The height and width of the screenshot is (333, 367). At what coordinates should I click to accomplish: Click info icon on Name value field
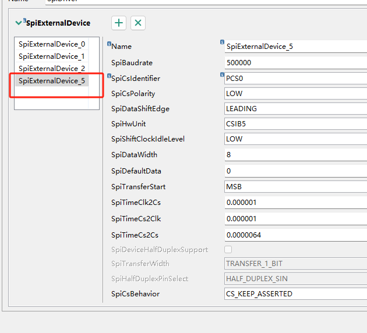tap(222, 42)
